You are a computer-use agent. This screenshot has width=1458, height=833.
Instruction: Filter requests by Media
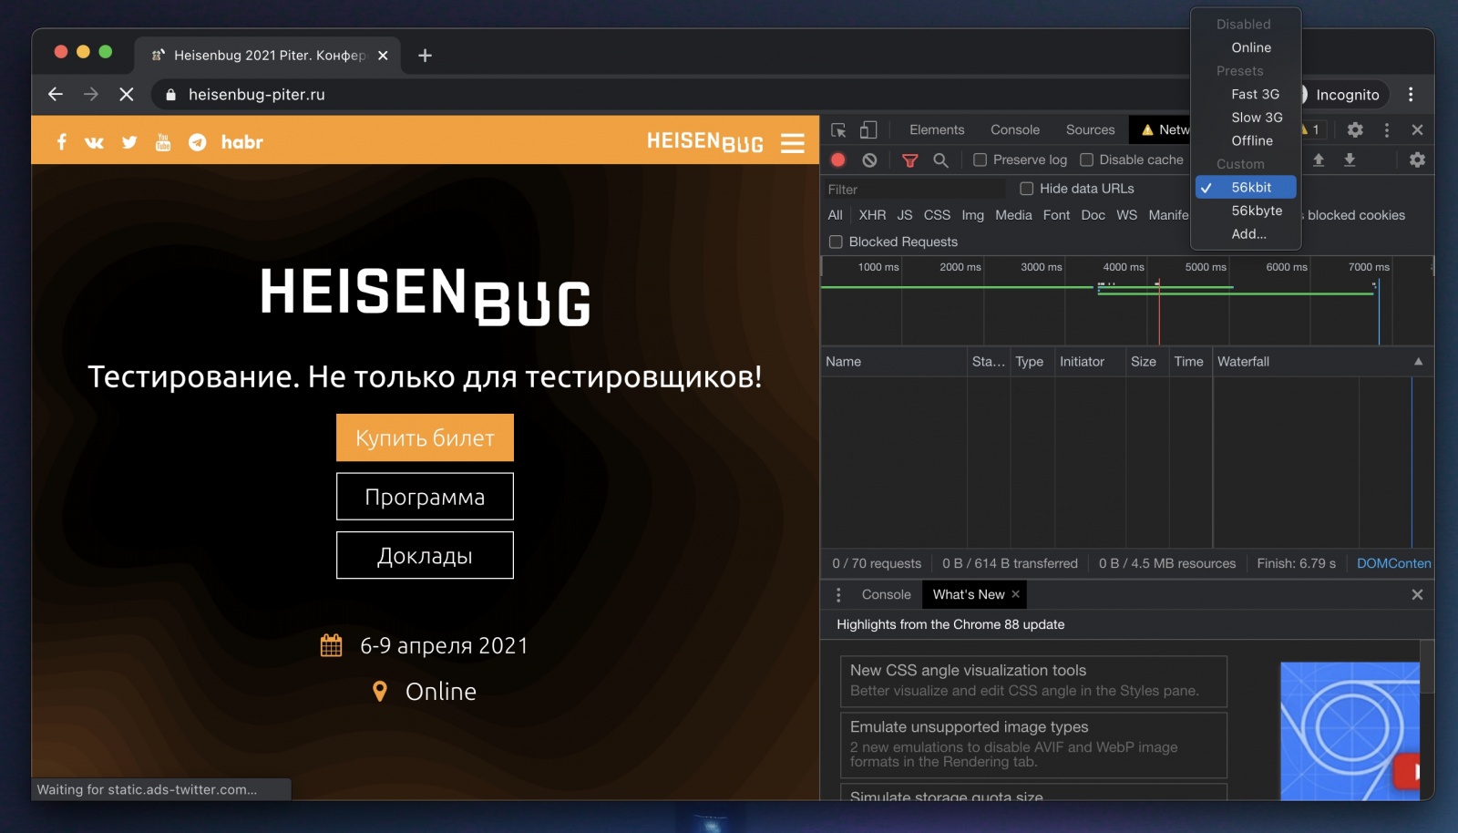pyautogui.click(x=1013, y=215)
